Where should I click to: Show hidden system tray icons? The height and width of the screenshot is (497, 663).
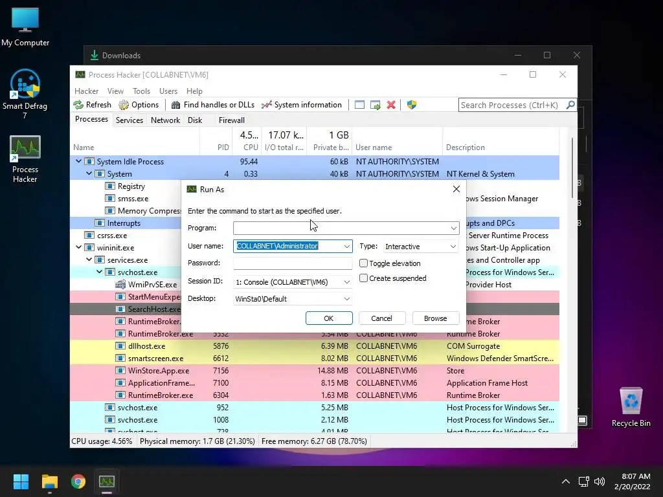566,481
